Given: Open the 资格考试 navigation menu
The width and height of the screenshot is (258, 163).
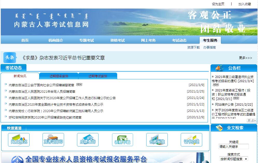Looking at the screenshot, I should point(117,40).
